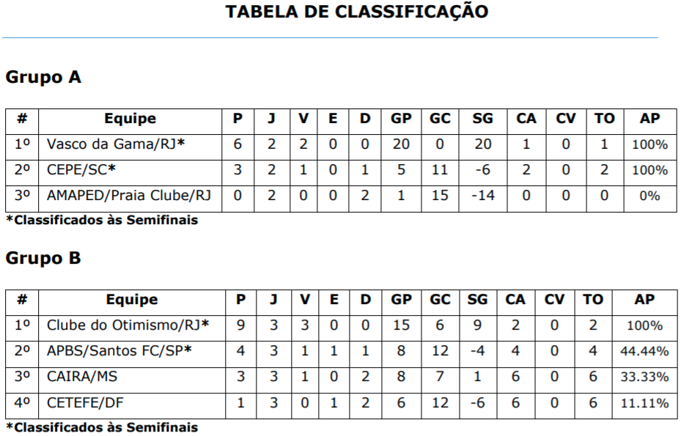Click the 'TABELA DE CLASSIFICAÇÃO' title
Viewport: 681px width, 436px height.
(356, 12)
